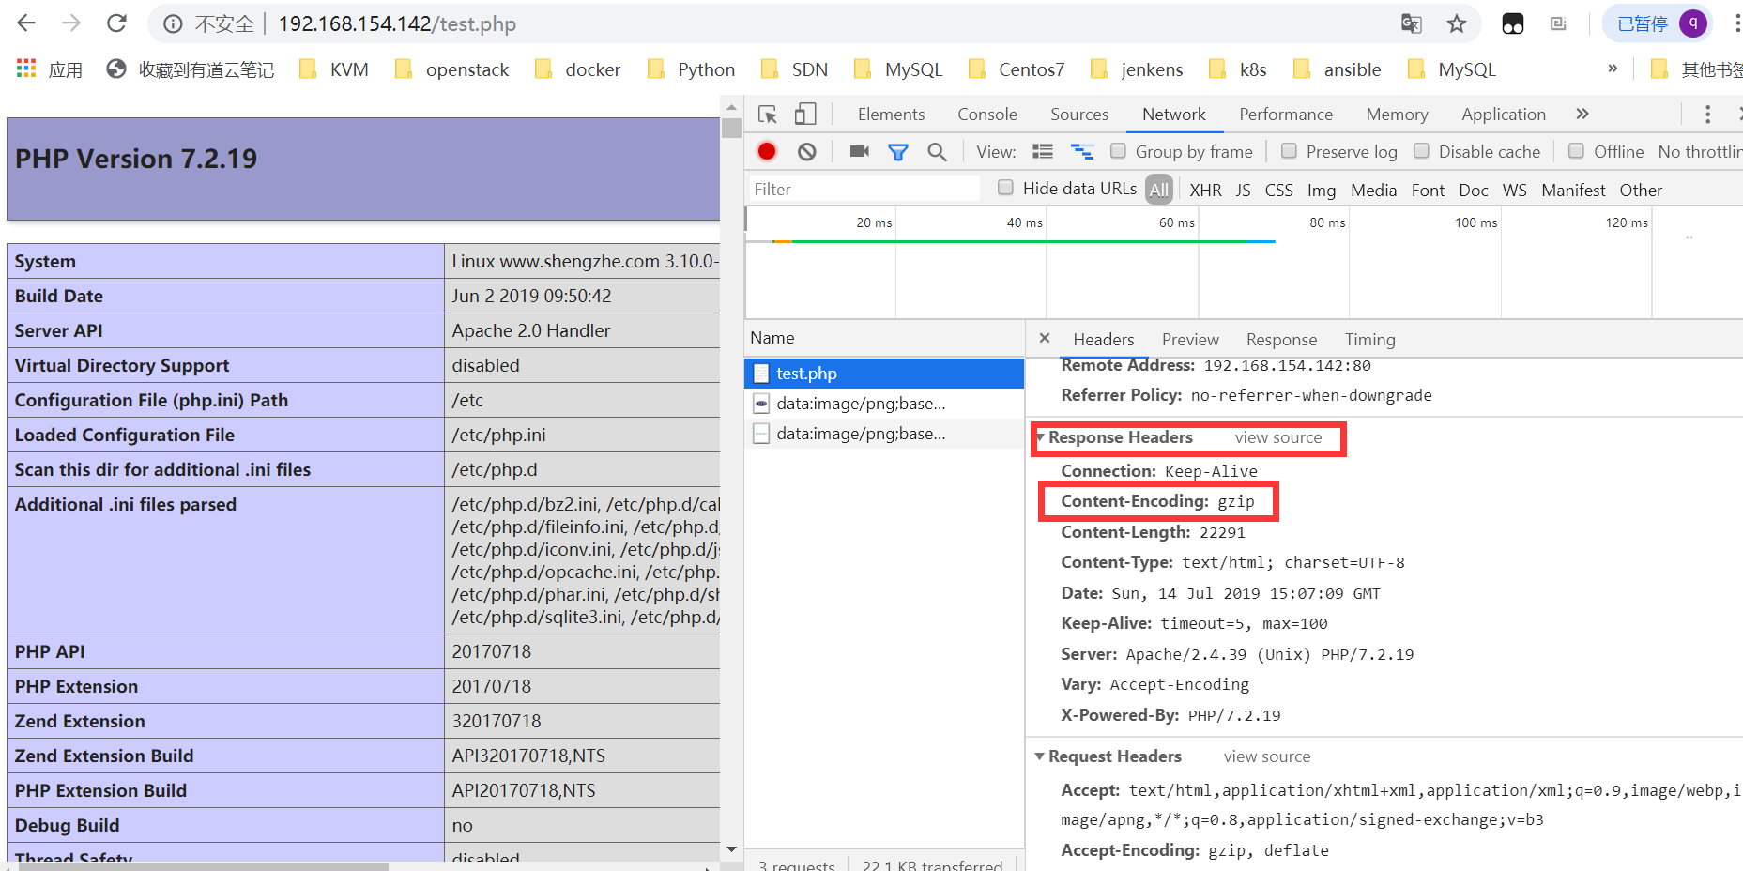
Task: Click the forward navigation arrow
Action: coord(71,23)
